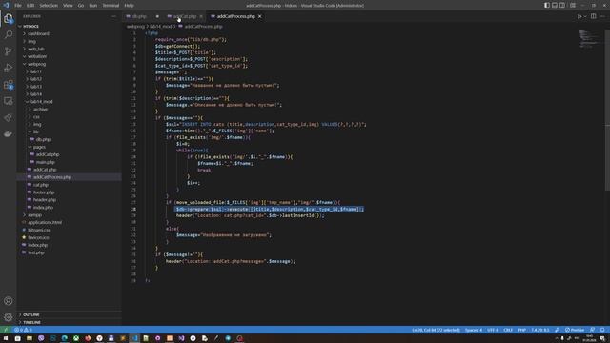Toggle Secondary Side Bar layout button

tap(562, 6)
